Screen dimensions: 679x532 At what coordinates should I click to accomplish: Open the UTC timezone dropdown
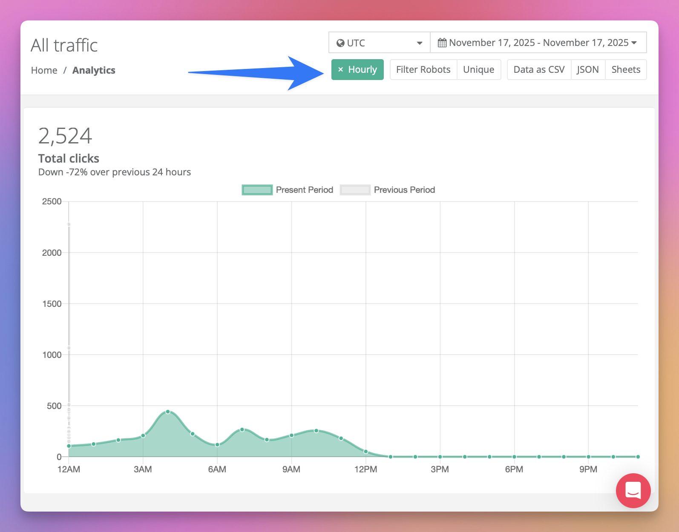(x=379, y=43)
